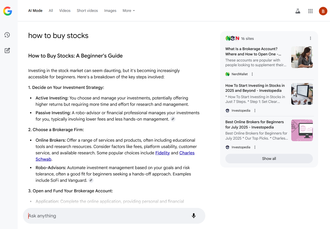Image resolution: width=330 pixels, height=229 pixels.
Task: Click the Google logo icon
Action: pos(7,11)
